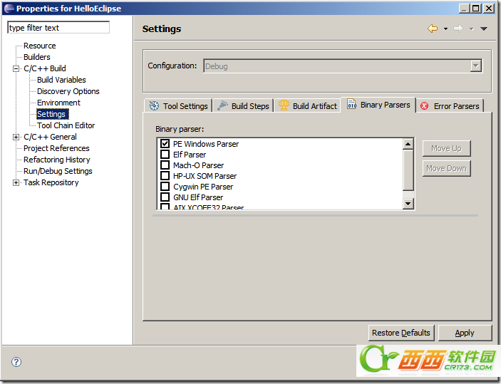The height and width of the screenshot is (384, 501).
Task: Open Refactoring History page
Action: pyautogui.click(x=57, y=160)
